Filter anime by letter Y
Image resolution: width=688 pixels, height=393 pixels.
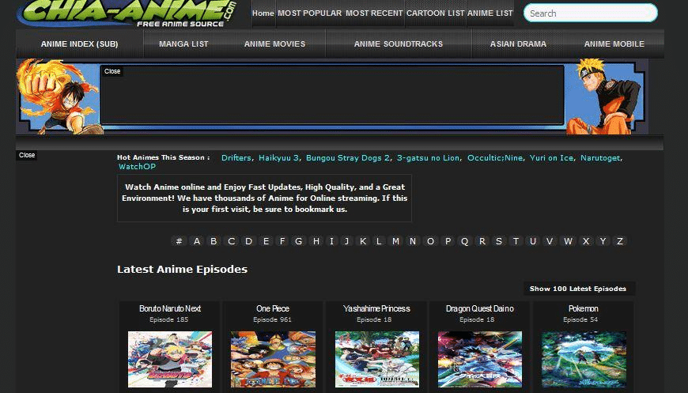pos(603,241)
